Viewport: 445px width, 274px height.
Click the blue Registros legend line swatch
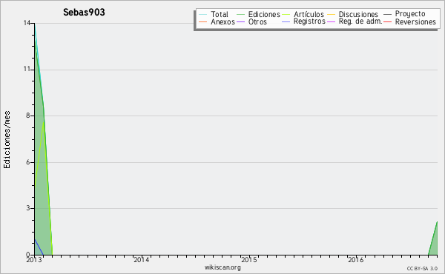coord(286,21)
